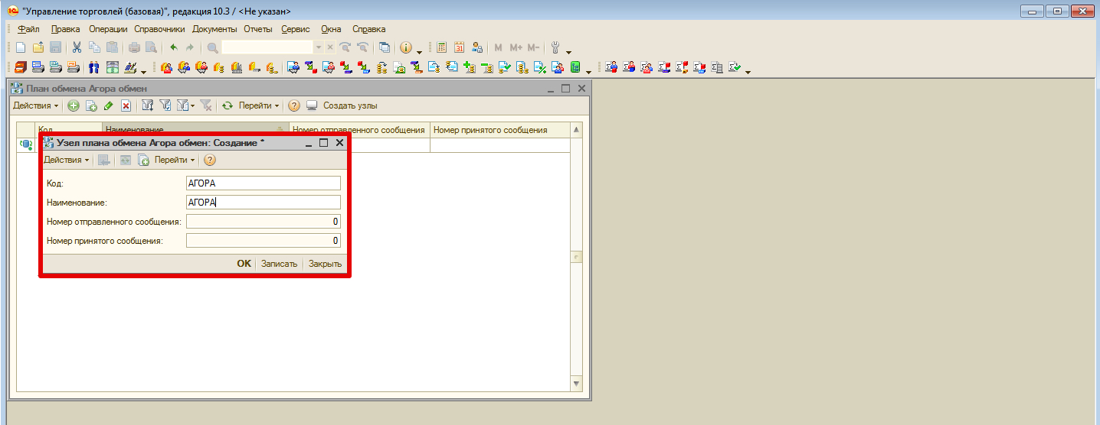
Task: Click copy-node icon in creation dialog toolbar
Action: coord(143,160)
